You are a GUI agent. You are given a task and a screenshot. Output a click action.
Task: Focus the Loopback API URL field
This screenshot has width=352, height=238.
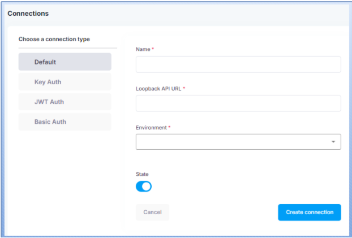pyautogui.click(x=238, y=103)
